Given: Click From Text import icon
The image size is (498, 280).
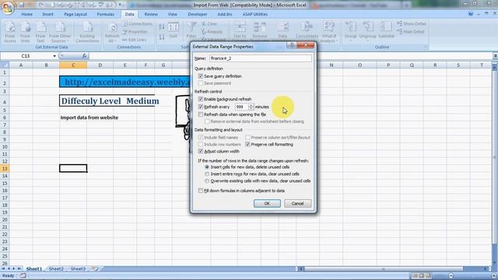Looking at the screenshot, I should [40, 32].
